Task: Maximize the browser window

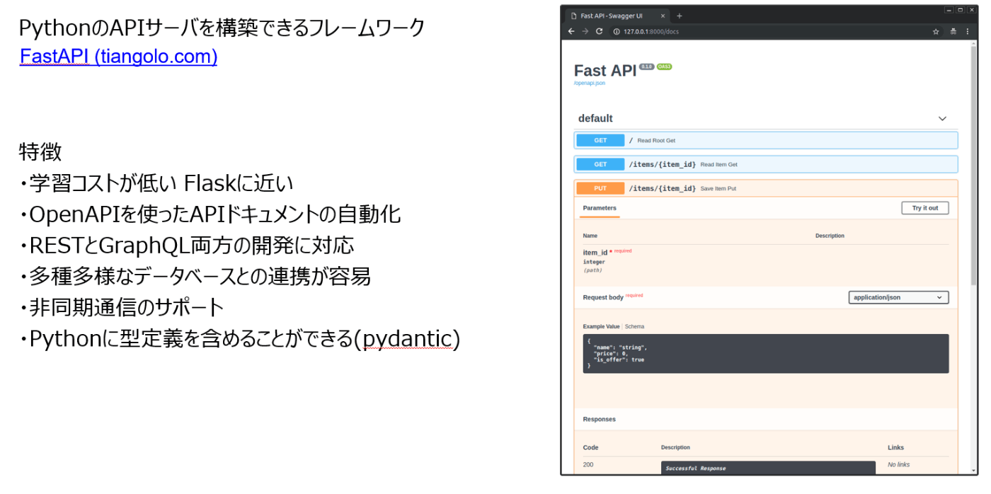Action: [x=960, y=10]
